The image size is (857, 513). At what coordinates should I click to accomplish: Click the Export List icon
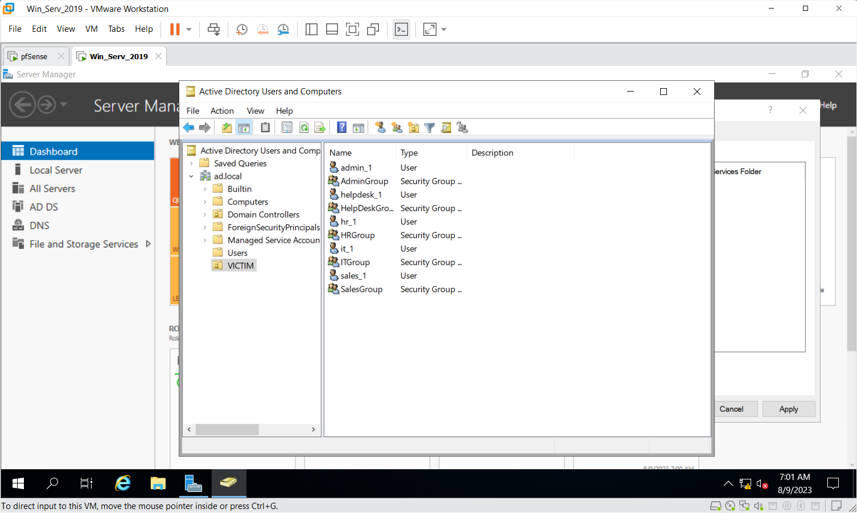point(320,127)
